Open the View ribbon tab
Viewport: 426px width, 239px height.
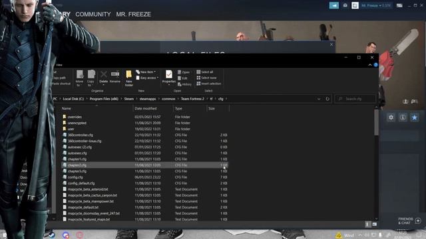point(59,65)
